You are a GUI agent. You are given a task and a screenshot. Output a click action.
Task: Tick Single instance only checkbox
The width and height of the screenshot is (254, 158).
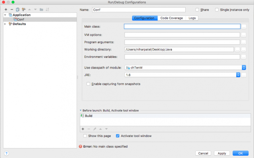(x=217, y=10)
